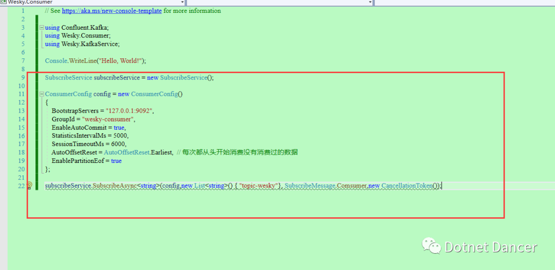Click the "127.0.0.1:9092" server string
Viewport: 555px width, 270px height.
click(x=129, y=111)
